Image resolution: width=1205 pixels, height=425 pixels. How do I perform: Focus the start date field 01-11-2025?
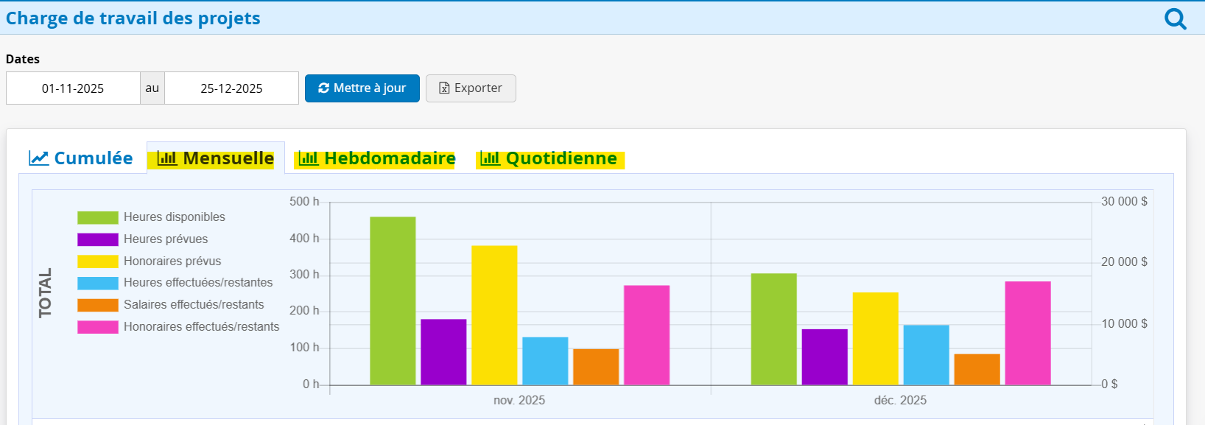(x=73, y=88)
